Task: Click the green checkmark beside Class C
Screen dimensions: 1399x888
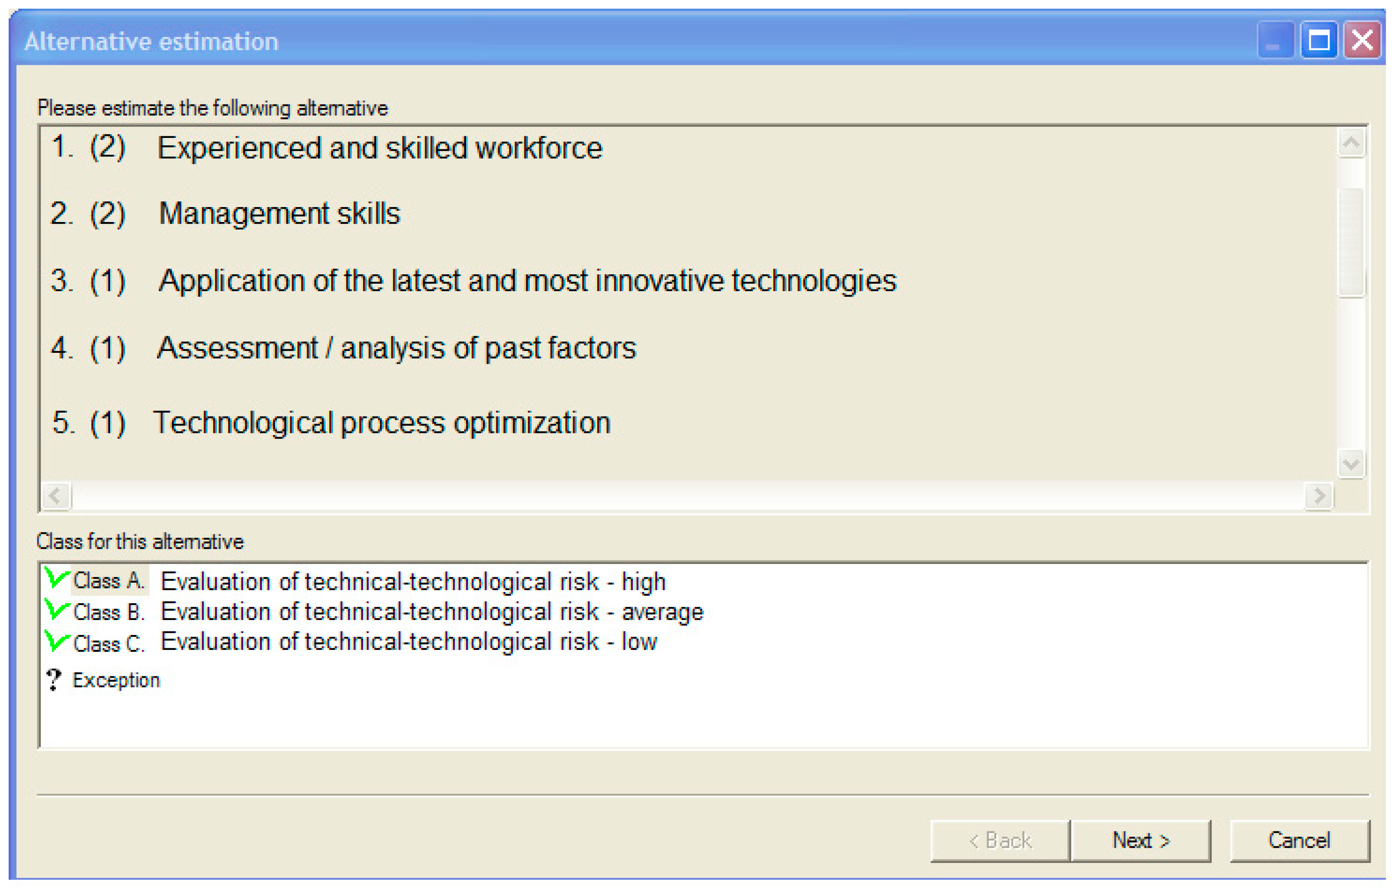Action: (56, 641)
